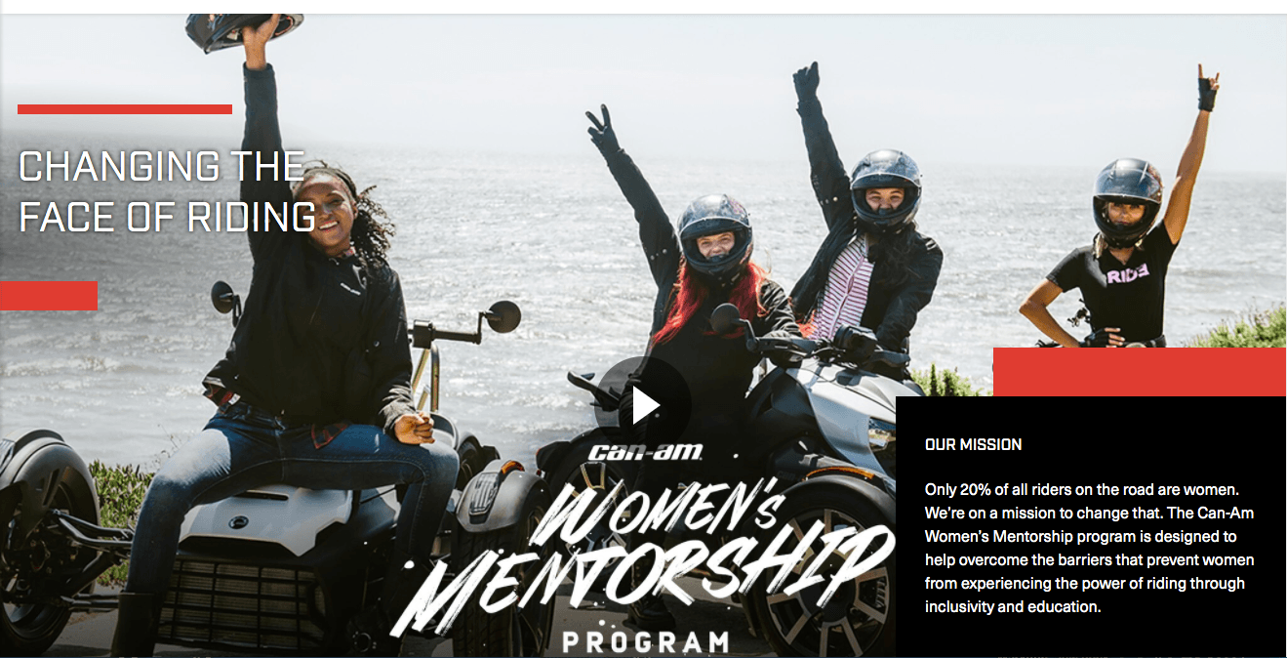Click the red rectangle above the mission panel
The width and height of the screenshot is (1287, 658).
click(x=1140, y=372)
